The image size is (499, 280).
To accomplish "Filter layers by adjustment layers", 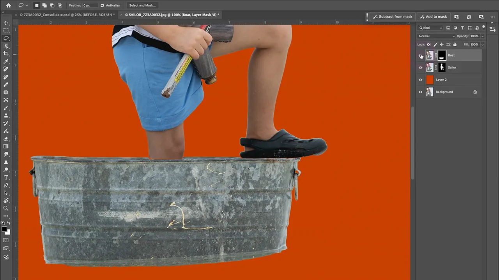I will point(455,28).
